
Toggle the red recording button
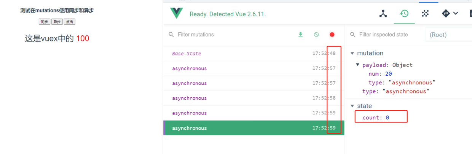pyautogui.click(x=332, y=35)
